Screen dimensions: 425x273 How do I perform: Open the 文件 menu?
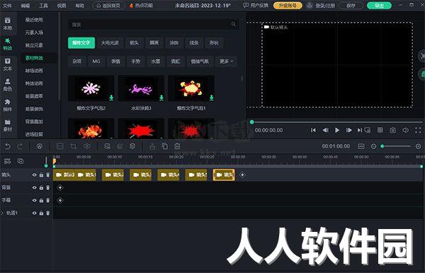(7, 6)
